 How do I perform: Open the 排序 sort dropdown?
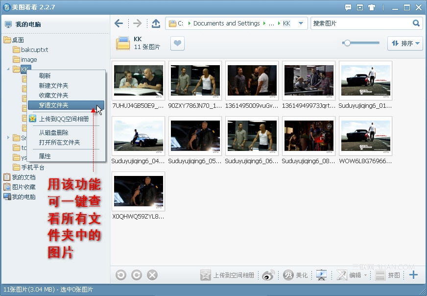click(405, 43)
